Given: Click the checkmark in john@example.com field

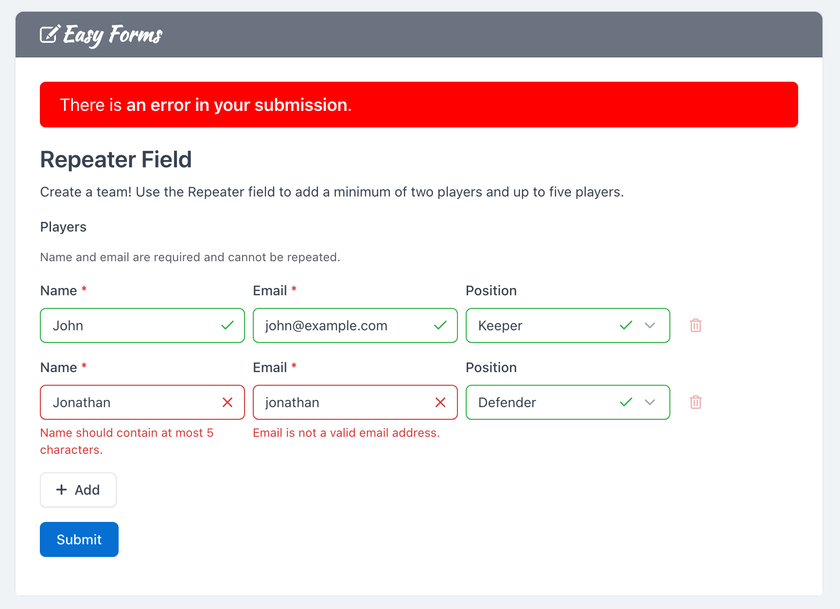Looking at the screenshot, I should point(440,325).
